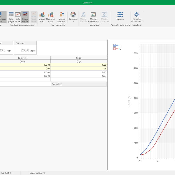
Task: Open Mostra attrezzatura image
Action: tap(93, 17)
